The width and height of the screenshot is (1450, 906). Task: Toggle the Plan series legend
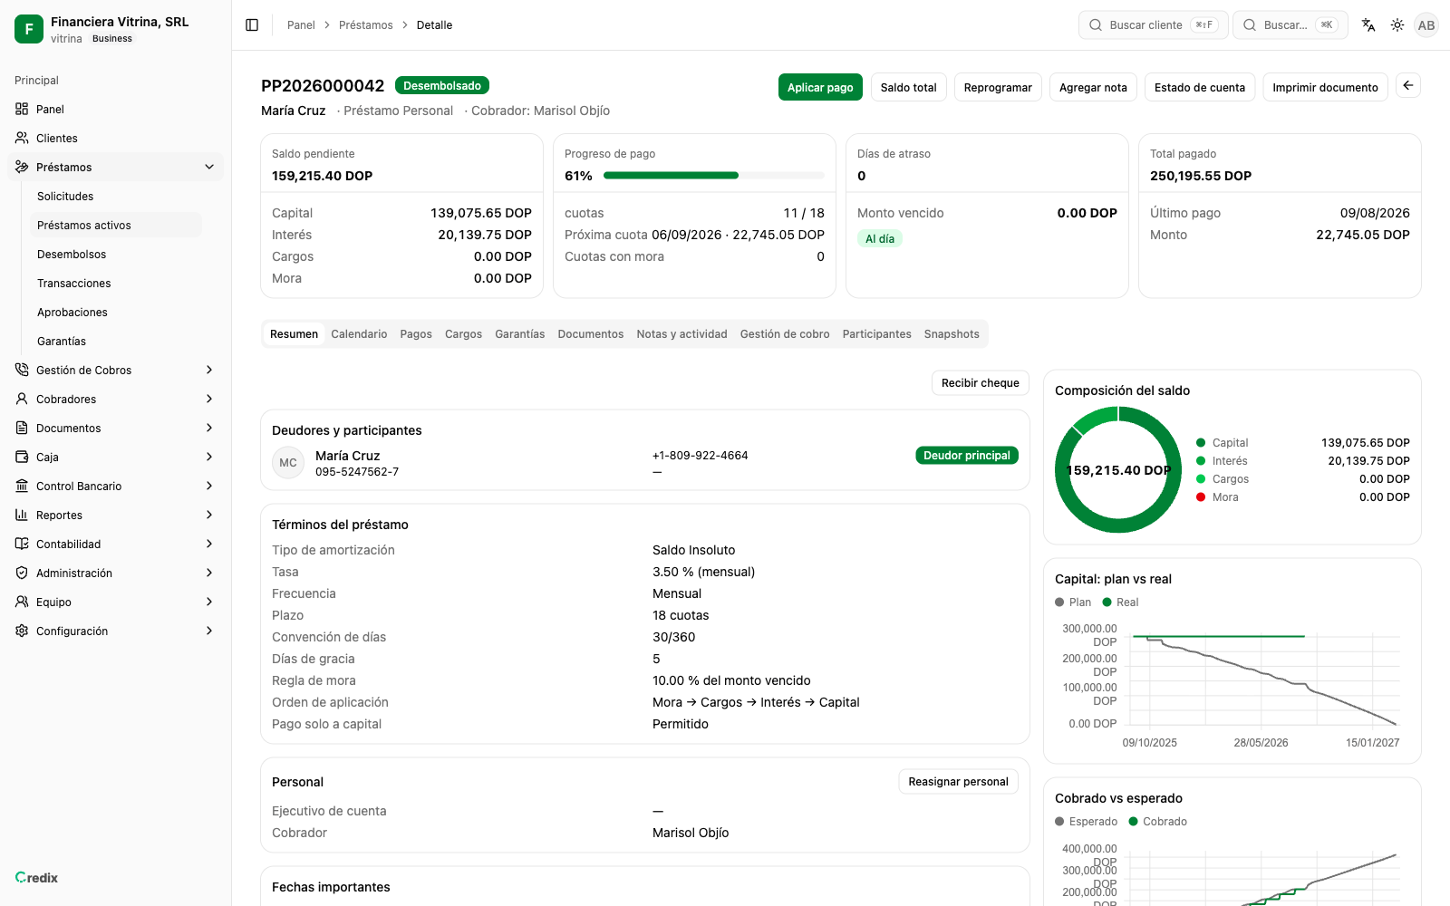pos(1073,602)
